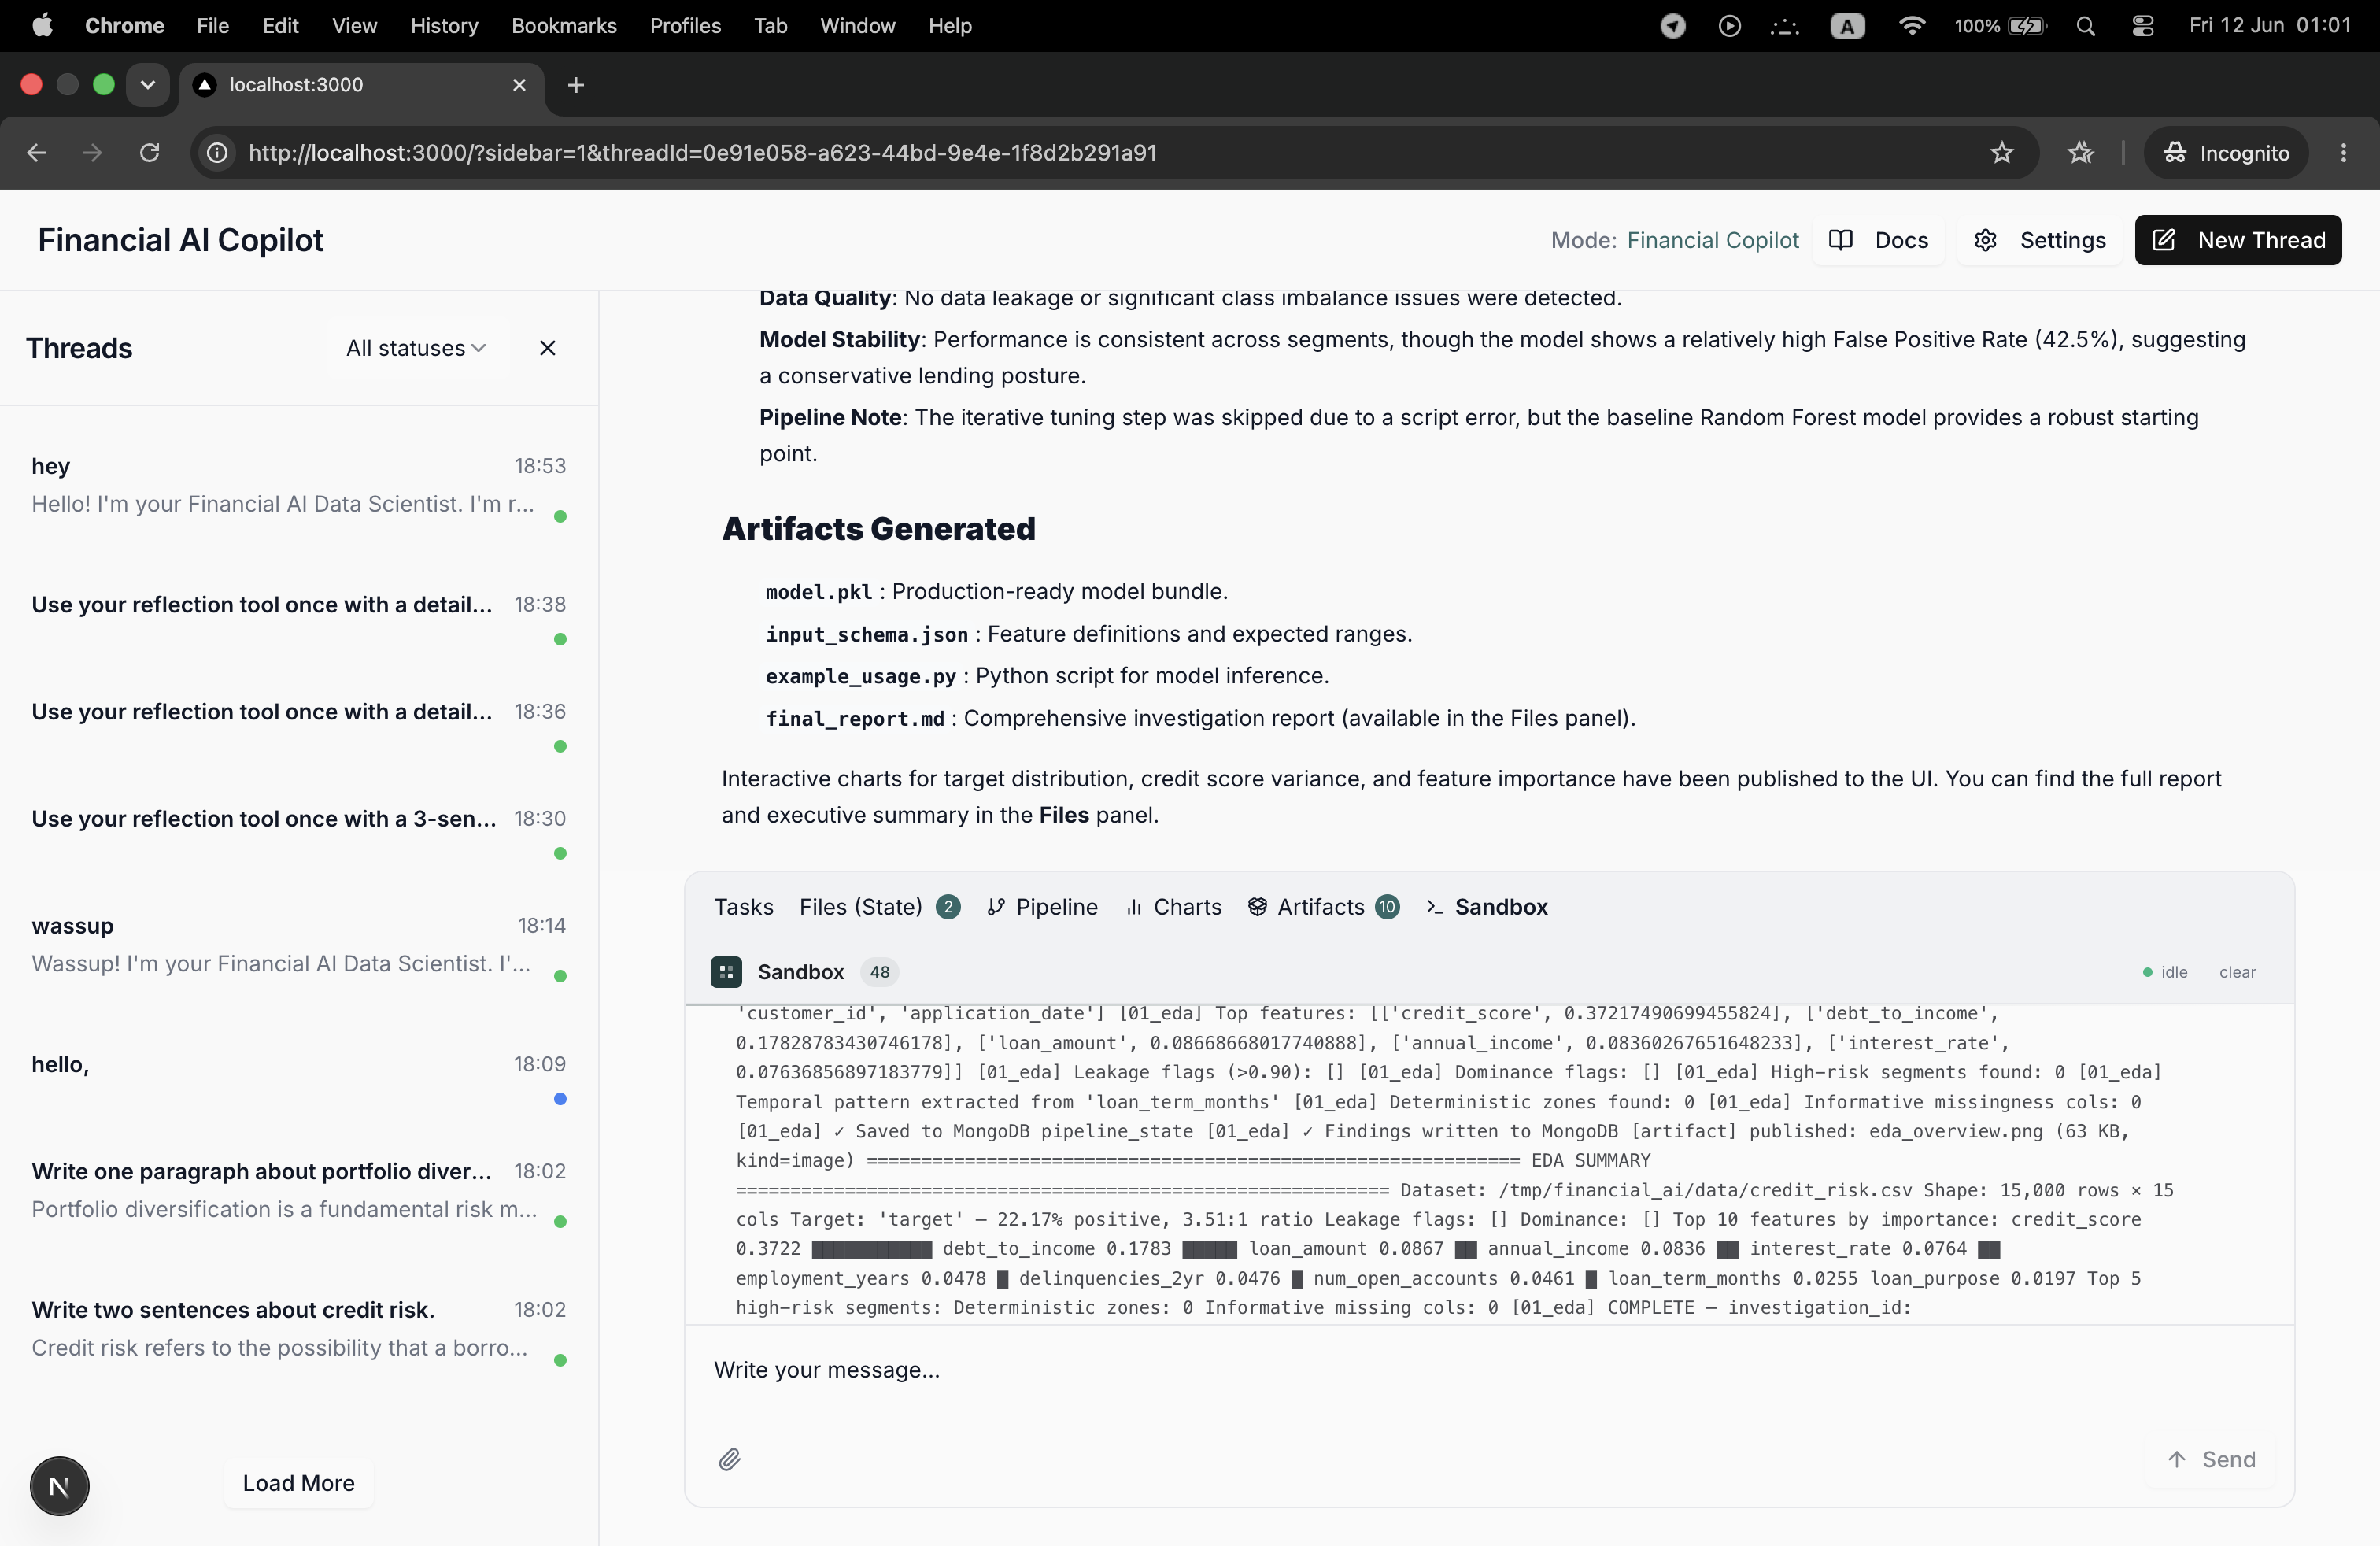Open Settings with the gear button
The width and height of the screenshot is (2380, 1546).
pos(2040,239)
